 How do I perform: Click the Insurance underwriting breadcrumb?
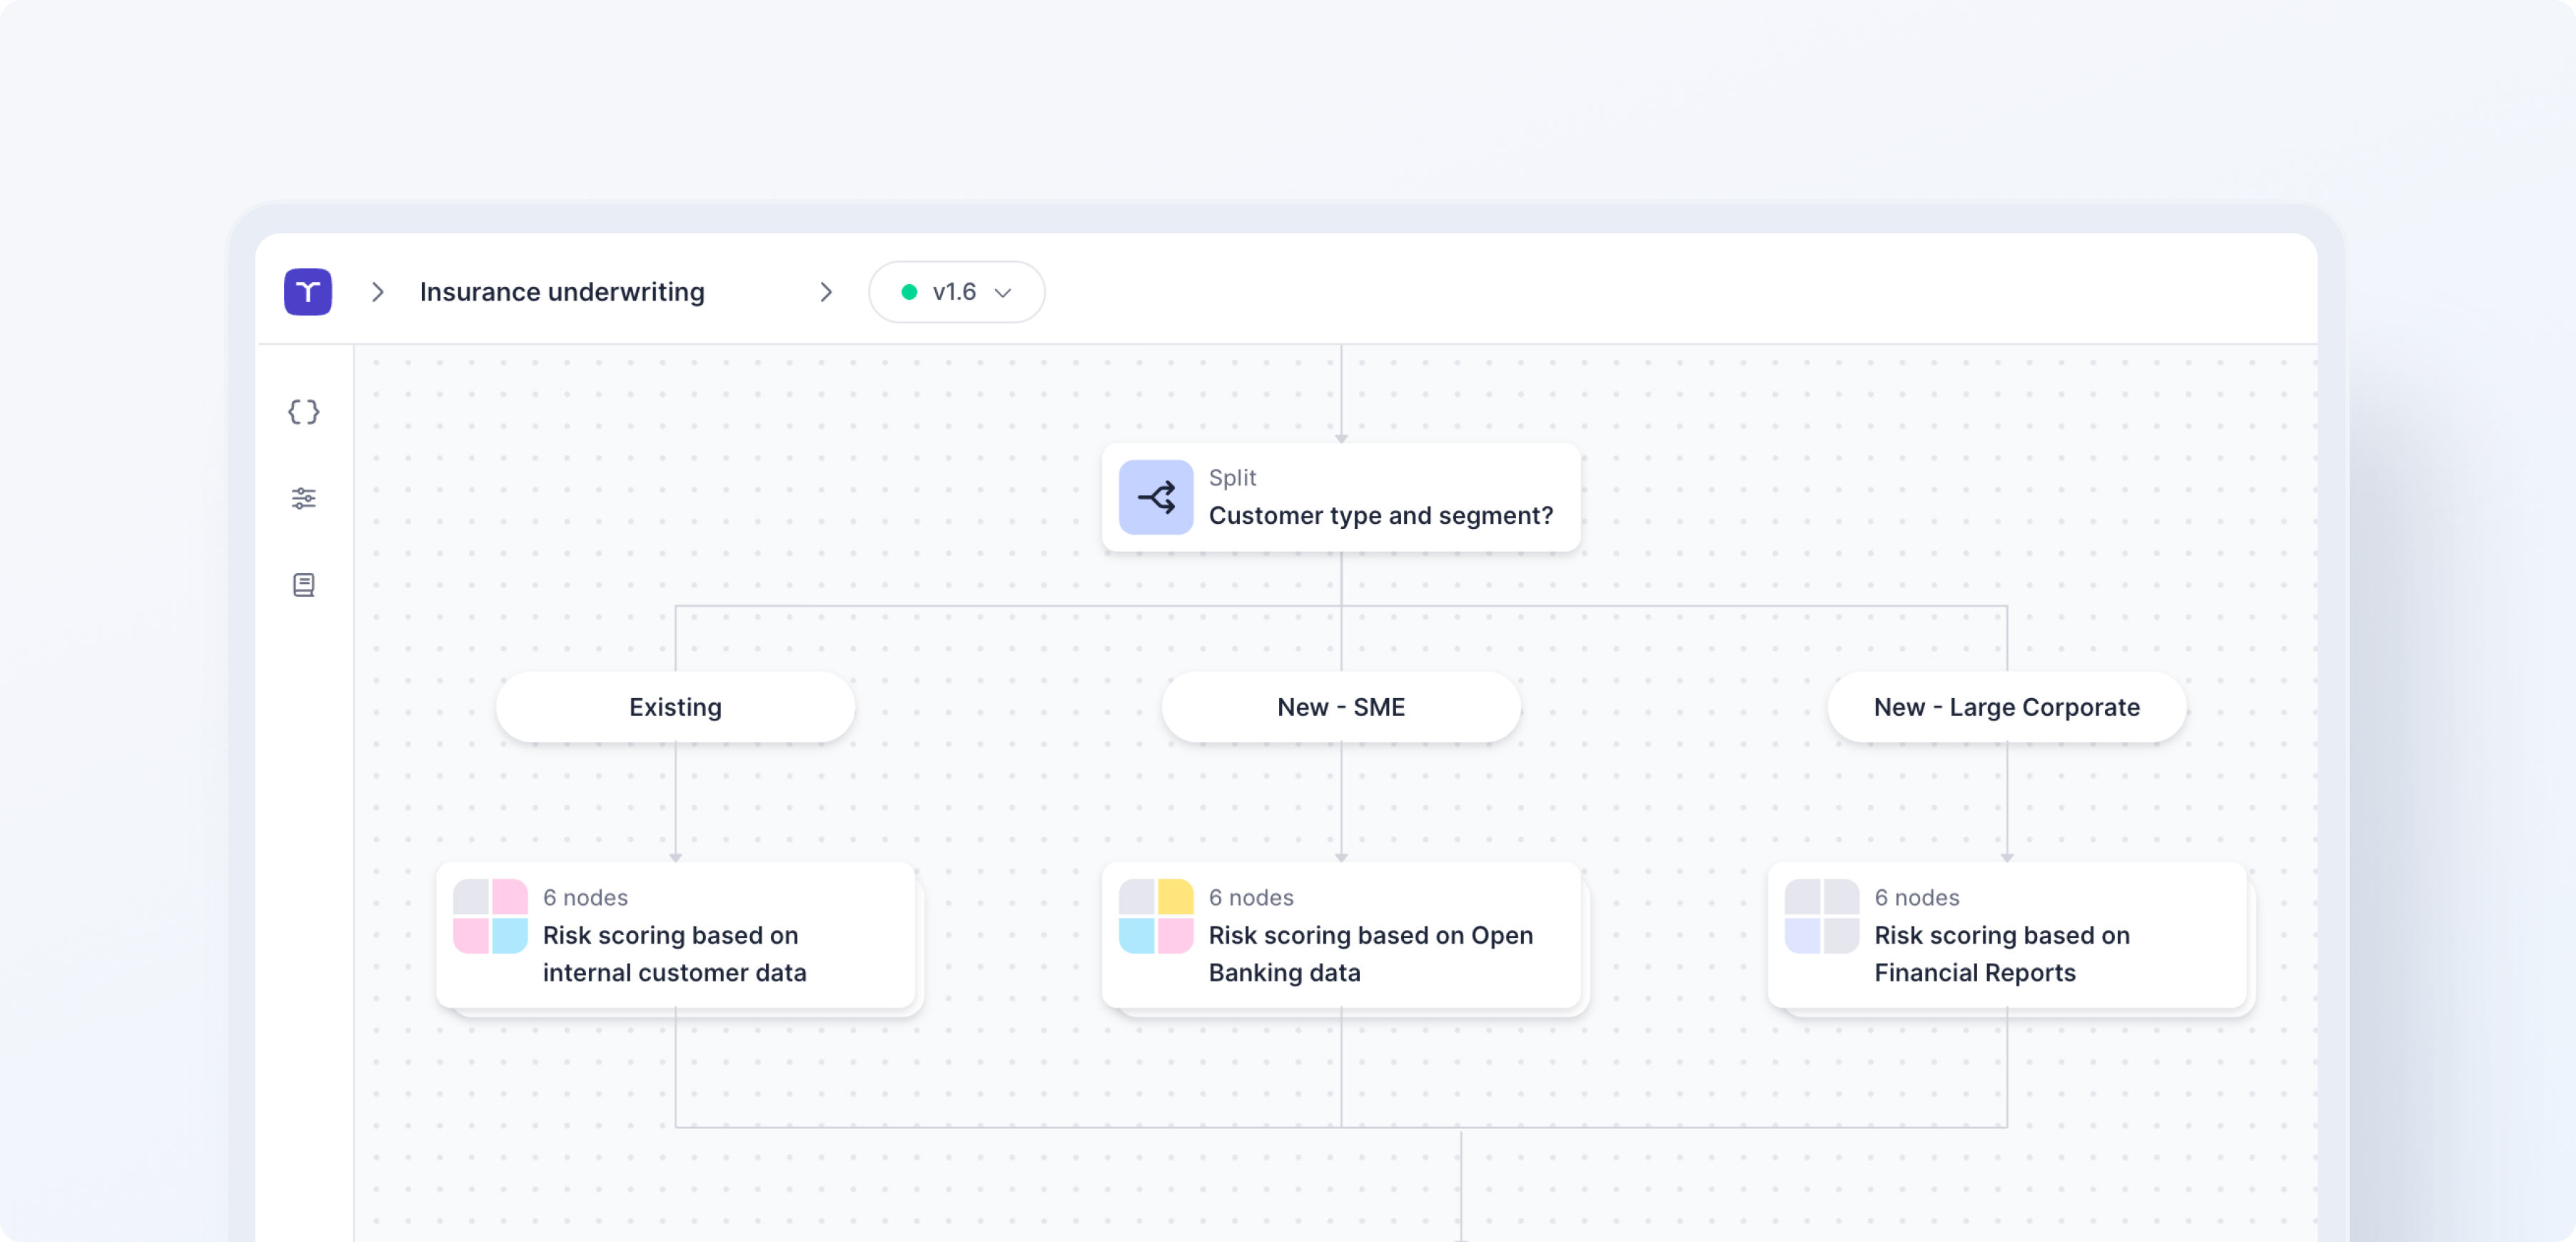(562, 292)
